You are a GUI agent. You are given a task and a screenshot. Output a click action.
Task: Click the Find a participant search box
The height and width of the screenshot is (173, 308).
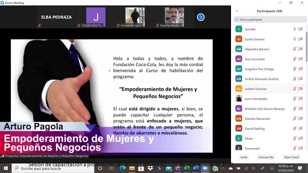point(270,20)
